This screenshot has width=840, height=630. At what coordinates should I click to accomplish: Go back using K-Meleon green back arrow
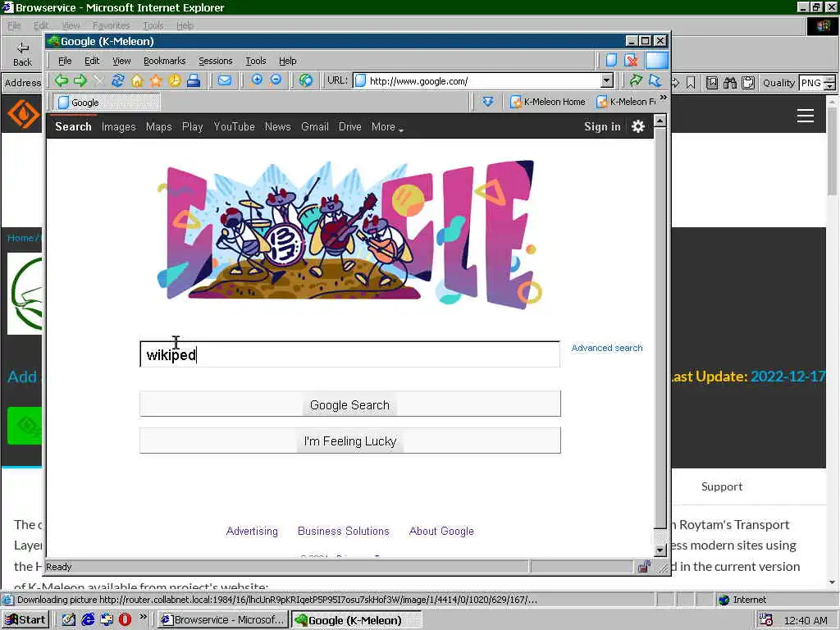coord(61,81)
